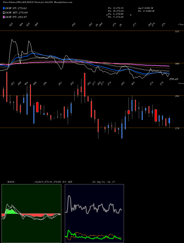This screenshot has height=243, width=184.
Task: Click the blue DOW ST legend swatch
Action: click(4, 8)
